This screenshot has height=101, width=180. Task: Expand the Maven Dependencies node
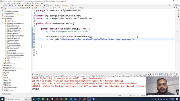click(x=3, y=70)
